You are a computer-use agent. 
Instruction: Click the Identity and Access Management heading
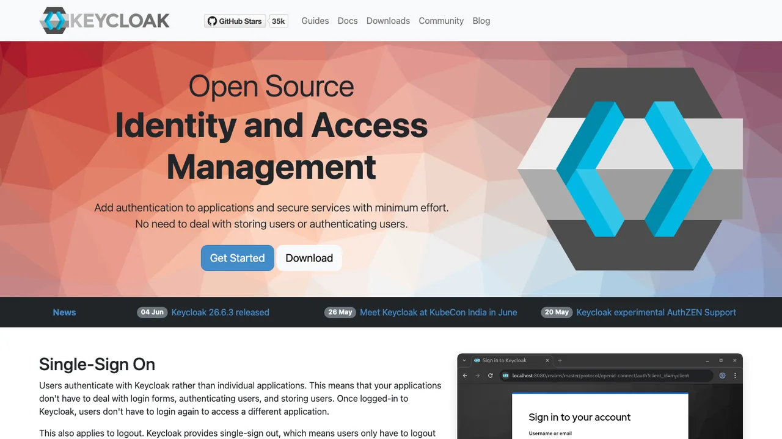tap(271, 146)
